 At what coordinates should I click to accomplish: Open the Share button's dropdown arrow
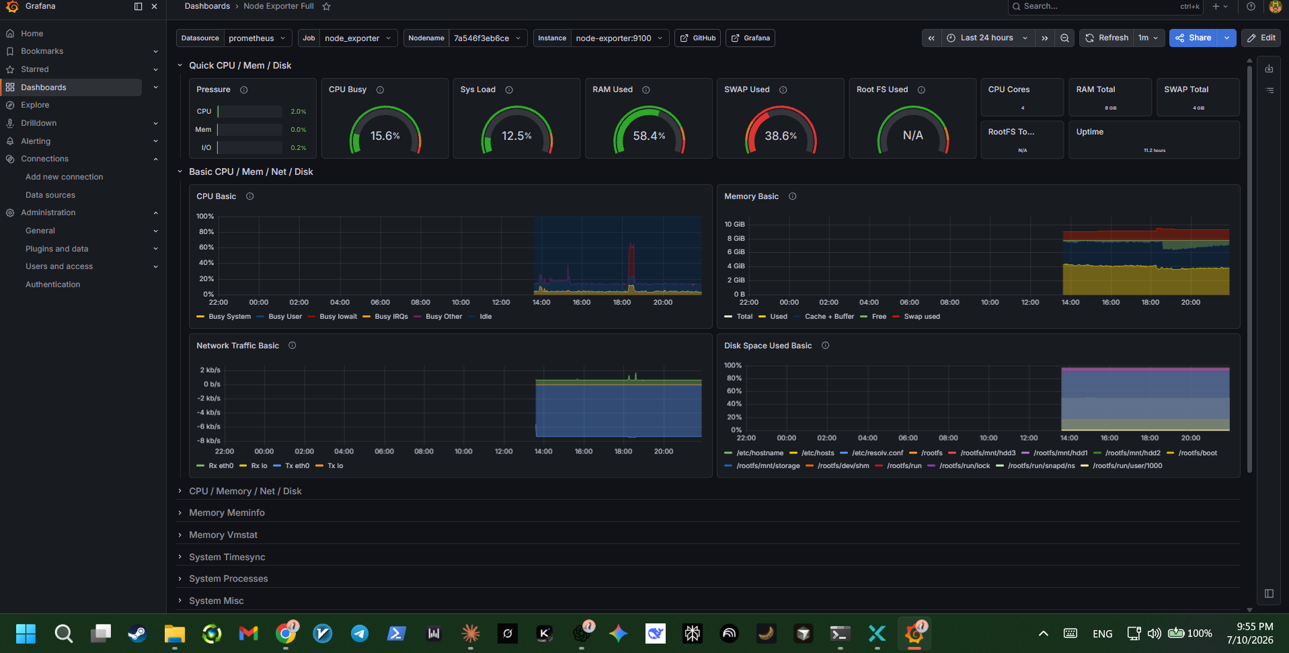pos(1227,38)
